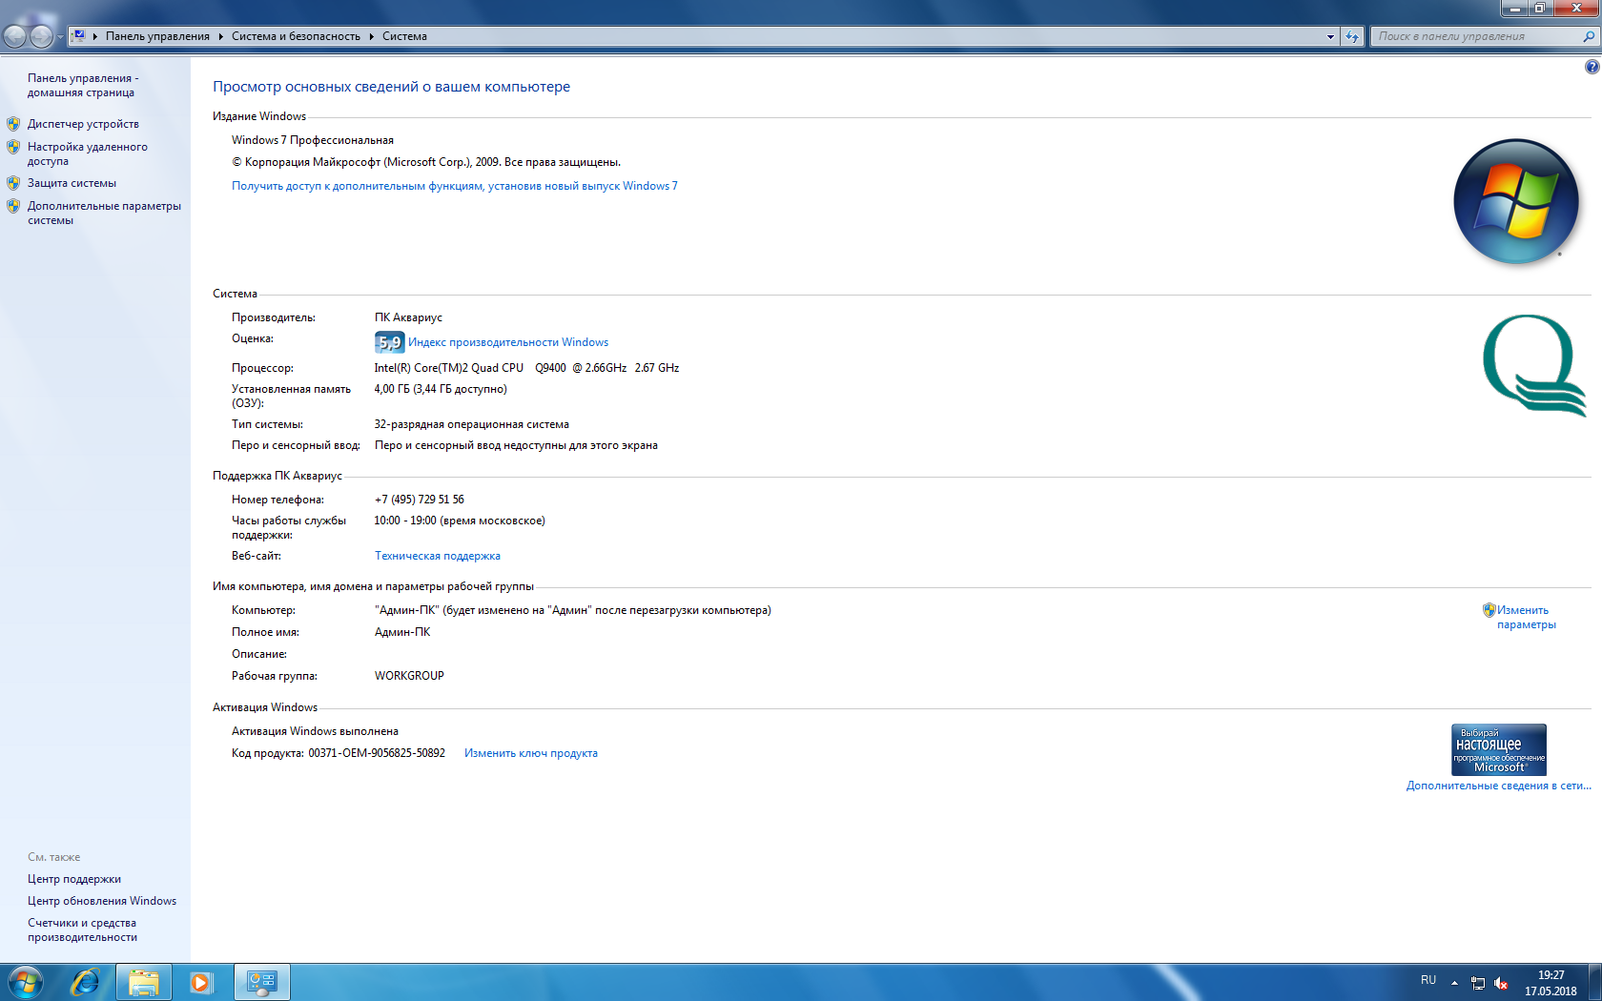This screenshot has width=1602, height=1001.
Task: Click the Control Panel taskbar button
Action: tap(261, 982)
